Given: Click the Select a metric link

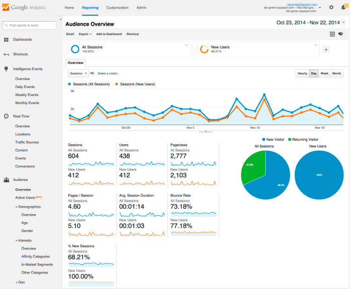Looking at the screenshot, I should point(108,73).
